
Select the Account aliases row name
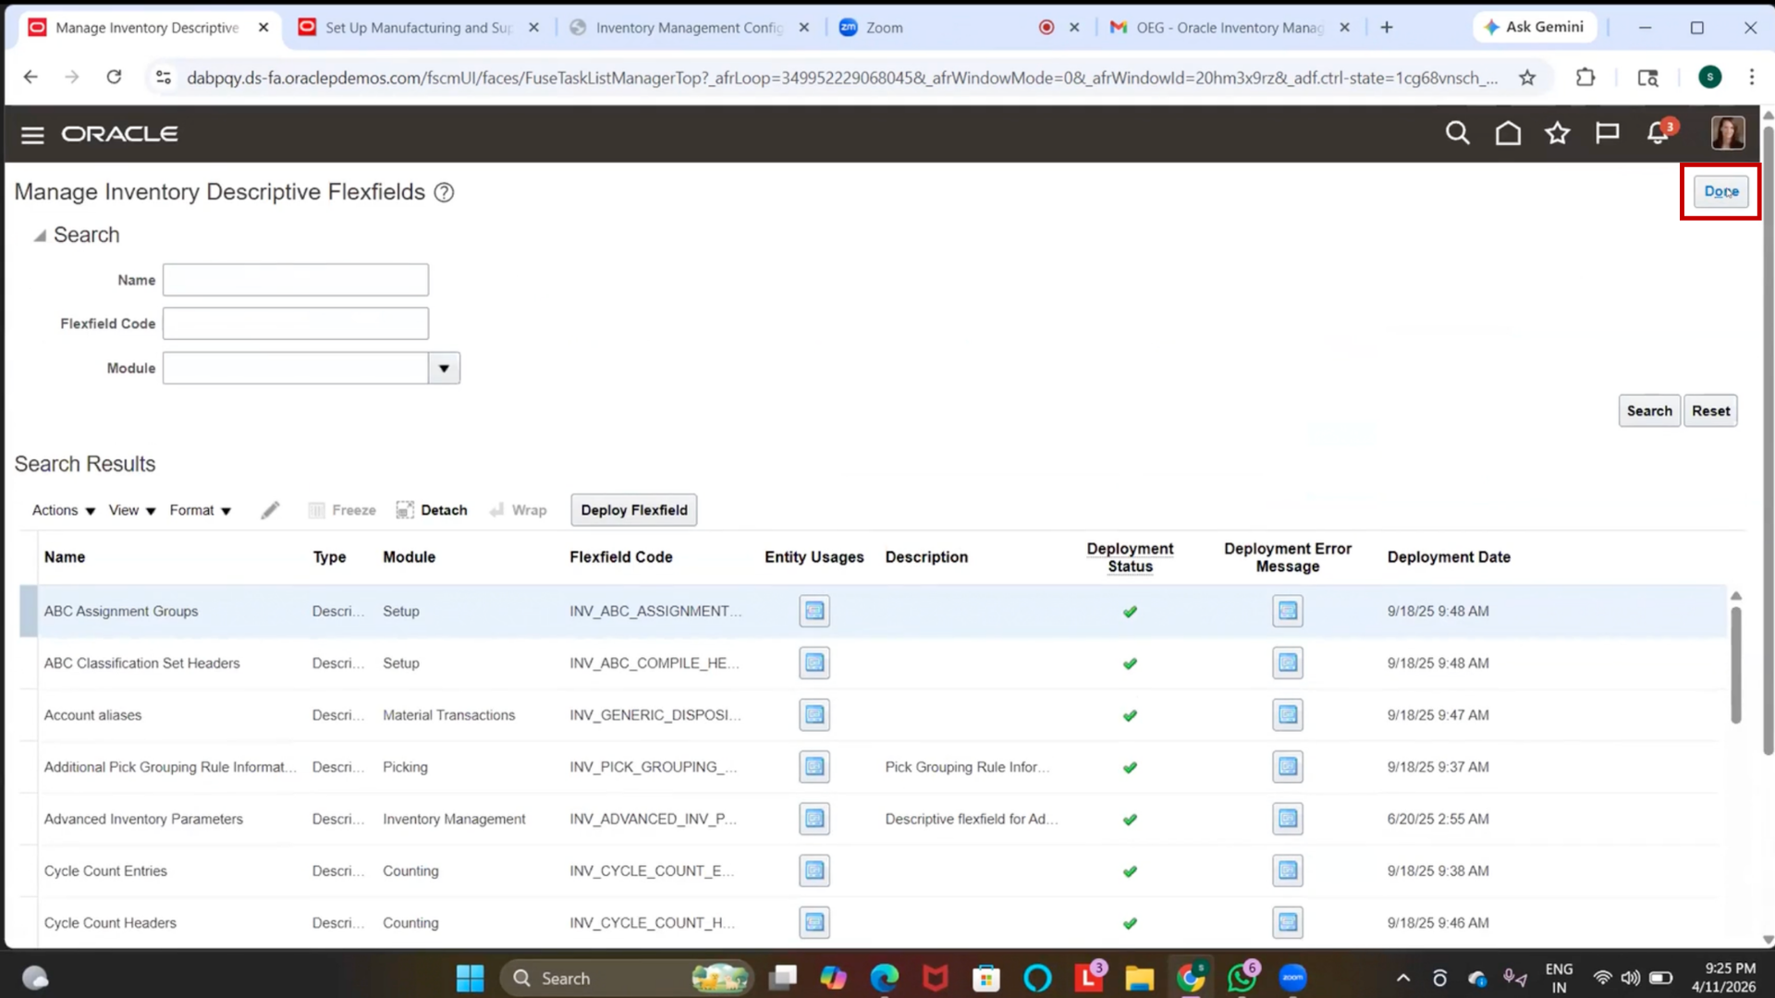tap(92, 715)
